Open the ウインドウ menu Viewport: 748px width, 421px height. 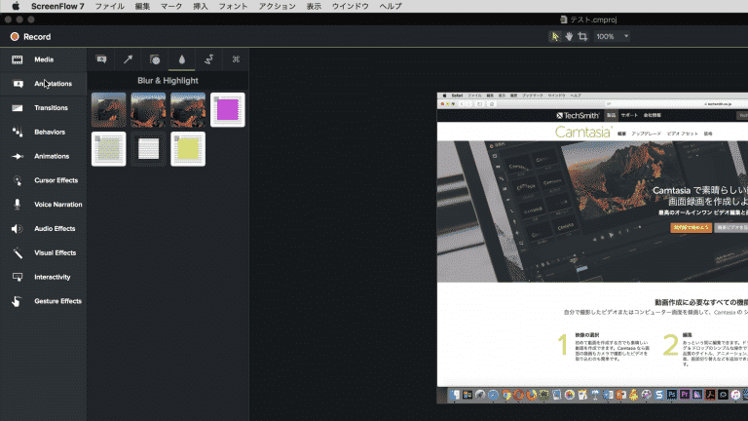pos(351,6)
